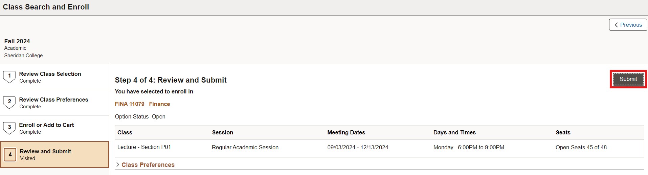Click the Lecture - Section P01 row
The width and height of the screenshot is (648, 175).
144,147
